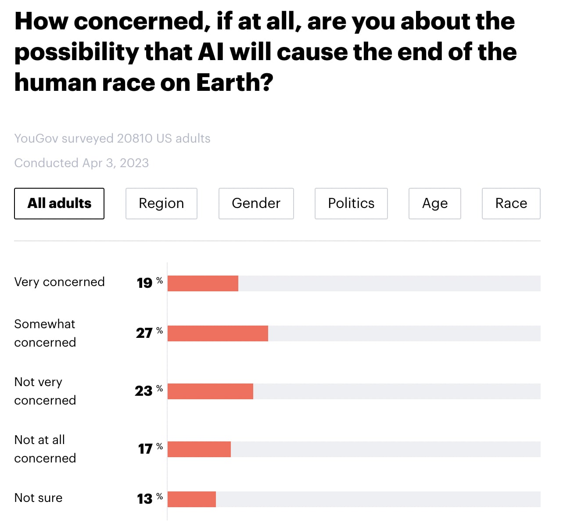Select the Somewhat concerned label
This screenshot has height=523, width=574.
point(45,333)
